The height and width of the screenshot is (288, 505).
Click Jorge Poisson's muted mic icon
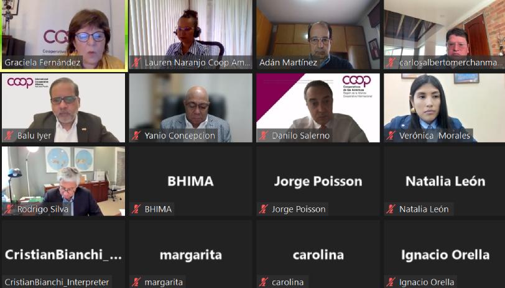pos(264,209)
